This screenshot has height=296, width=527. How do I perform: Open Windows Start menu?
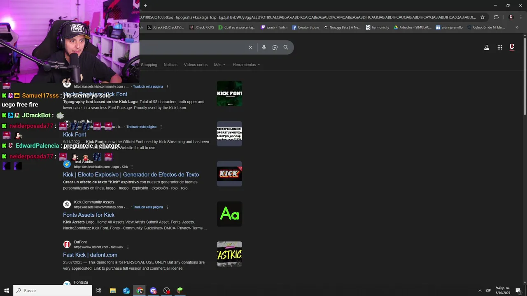[x=7, y=291]
